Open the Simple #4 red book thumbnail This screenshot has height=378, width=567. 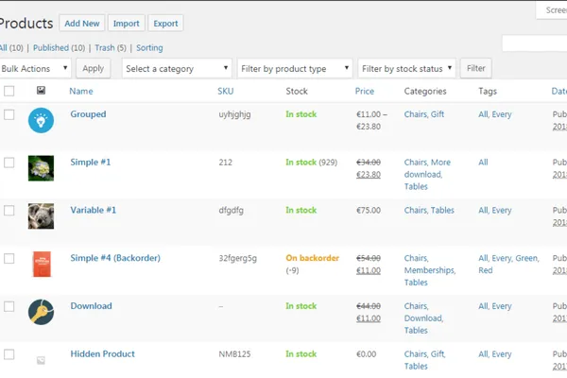click(x=42, y=264)
